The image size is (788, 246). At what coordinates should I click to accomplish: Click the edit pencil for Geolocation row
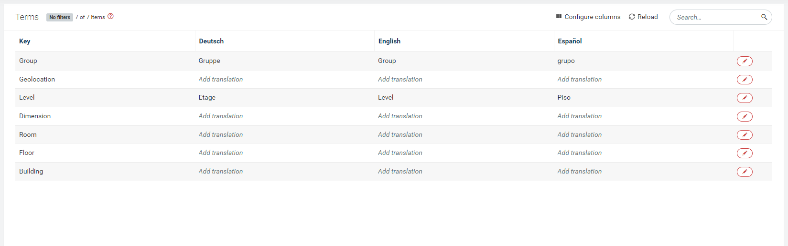tap(745, 80)
